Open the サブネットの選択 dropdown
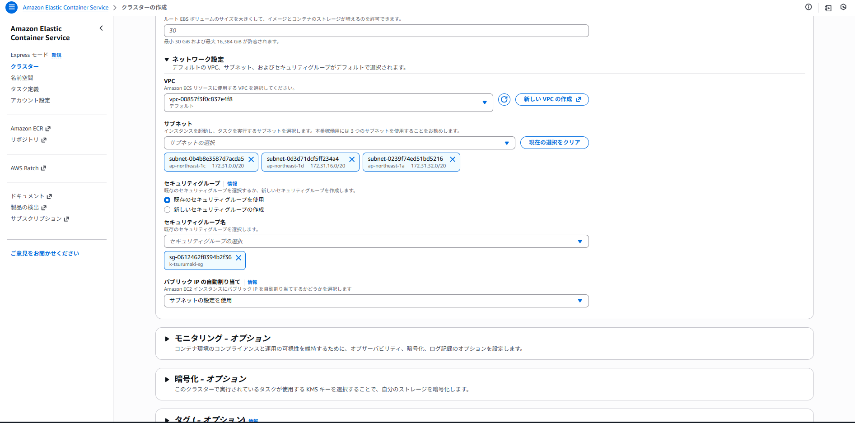 coord(339,143)
